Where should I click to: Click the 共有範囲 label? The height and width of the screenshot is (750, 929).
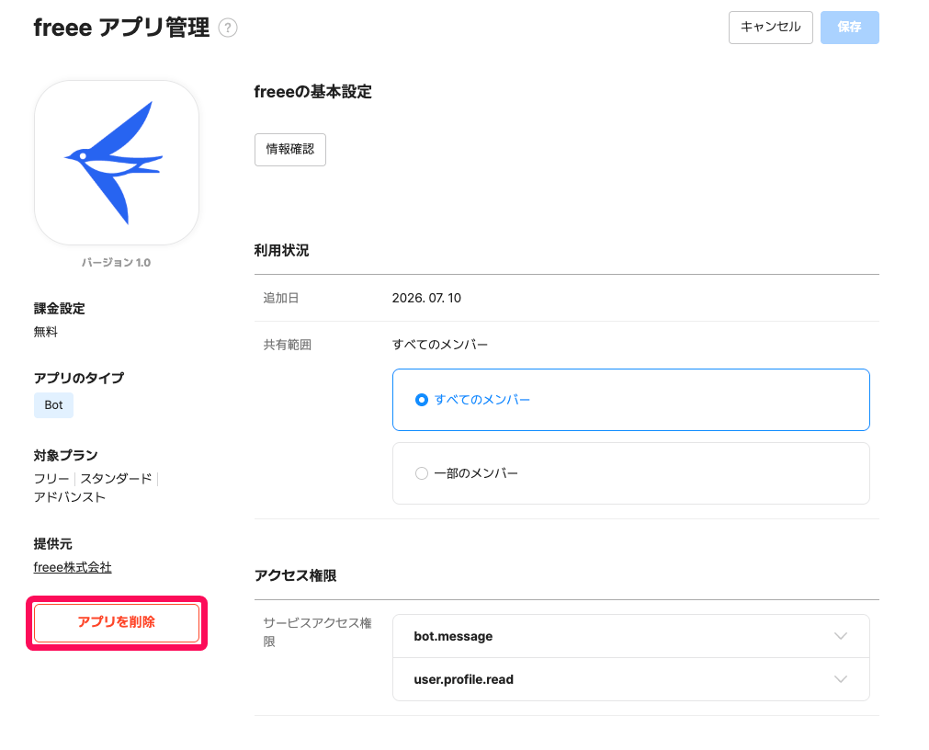[x=288, y=345]
